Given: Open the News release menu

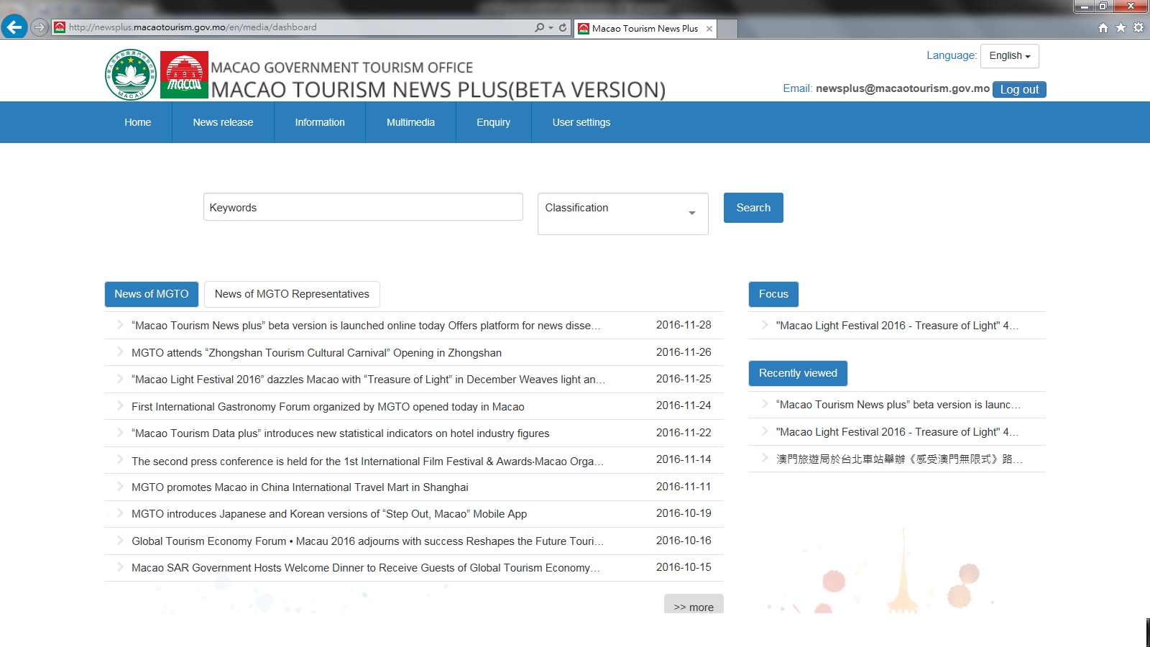Looking at the screenshot, I should (x=223, y=122).
